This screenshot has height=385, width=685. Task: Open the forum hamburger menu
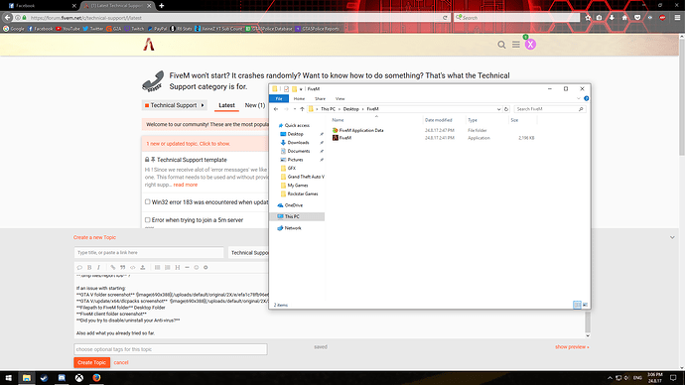516,45
